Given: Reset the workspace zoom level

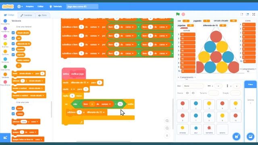Looking at the screenshot, I should tap(167, 136).
